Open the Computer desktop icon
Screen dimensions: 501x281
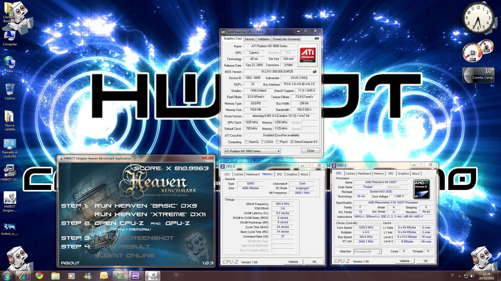tap(10, 38)
